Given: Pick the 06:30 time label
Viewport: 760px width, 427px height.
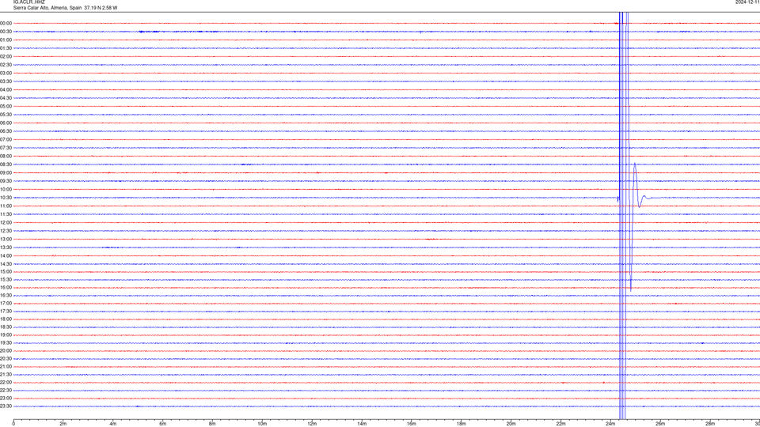Looking at the screenshot, I should pos(6,131).
